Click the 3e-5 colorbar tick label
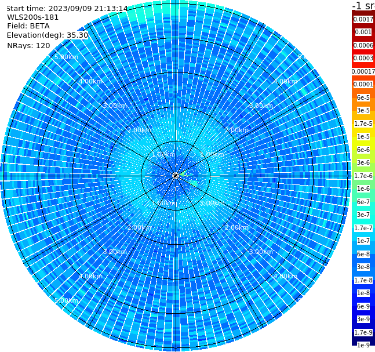The width and height of the screenshot is (375, 352). pyautogui.click(x=363, y=110)
